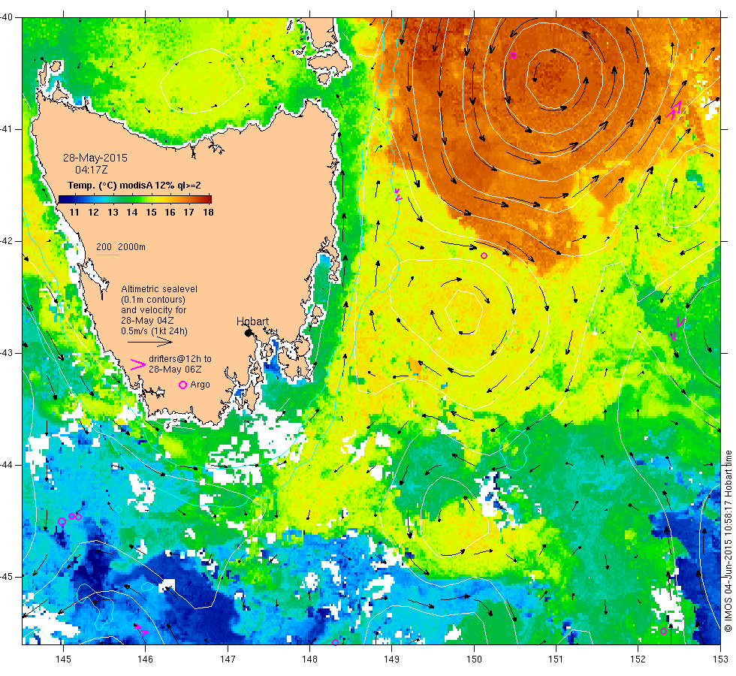
Task: Click the drifter track near 149°E, 41.6°S
Action: 398,195
